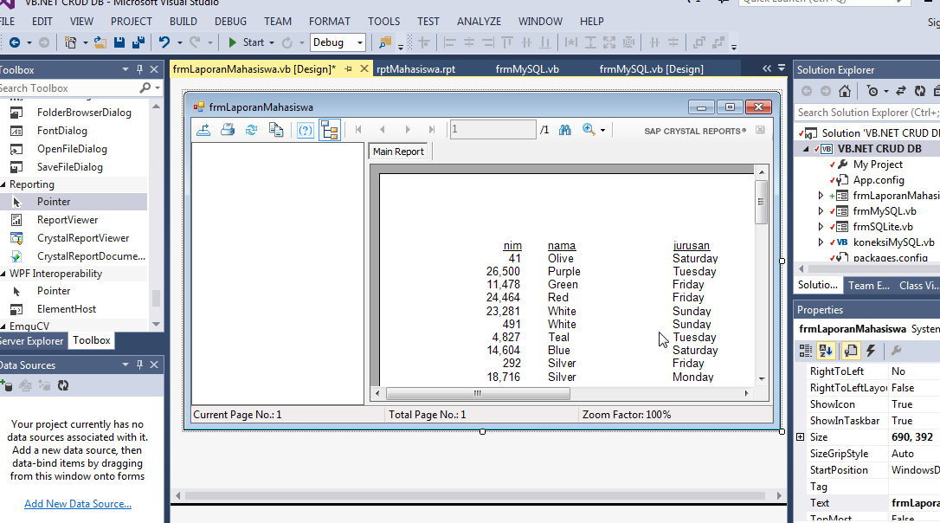Open the Debug configuration dropdown
This screenshot has width=940, height=523.
pos(360,42)
